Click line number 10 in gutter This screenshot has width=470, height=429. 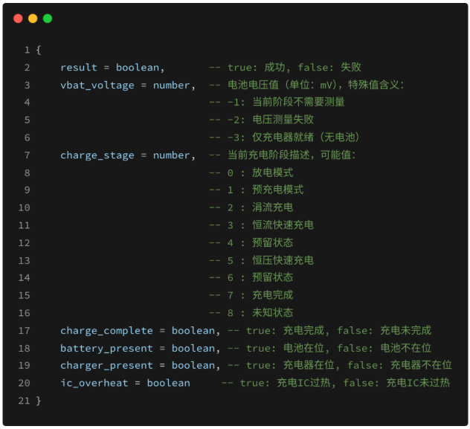click(x=24, y=207)
